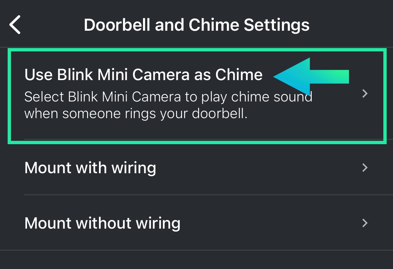Click the green highlight box border
Image resolution: width=393 pixels, height=269 pixels.
pos(197,49)
